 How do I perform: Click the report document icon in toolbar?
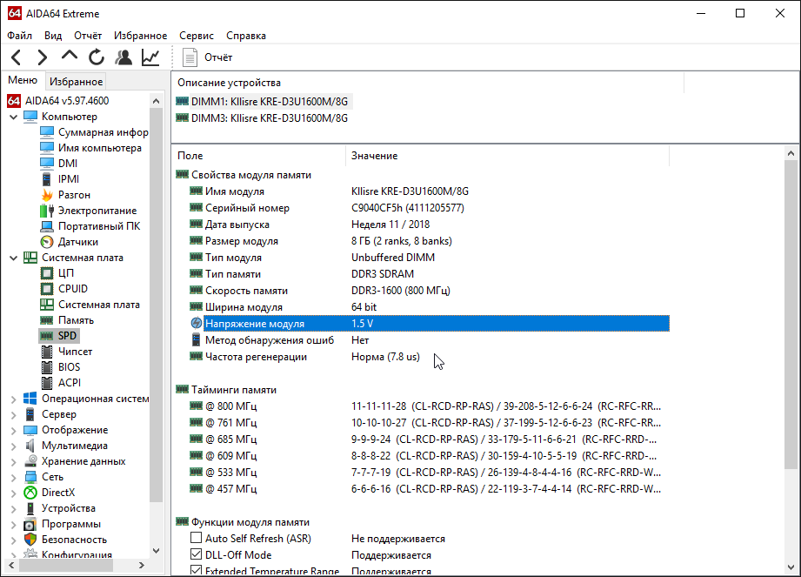190,57
